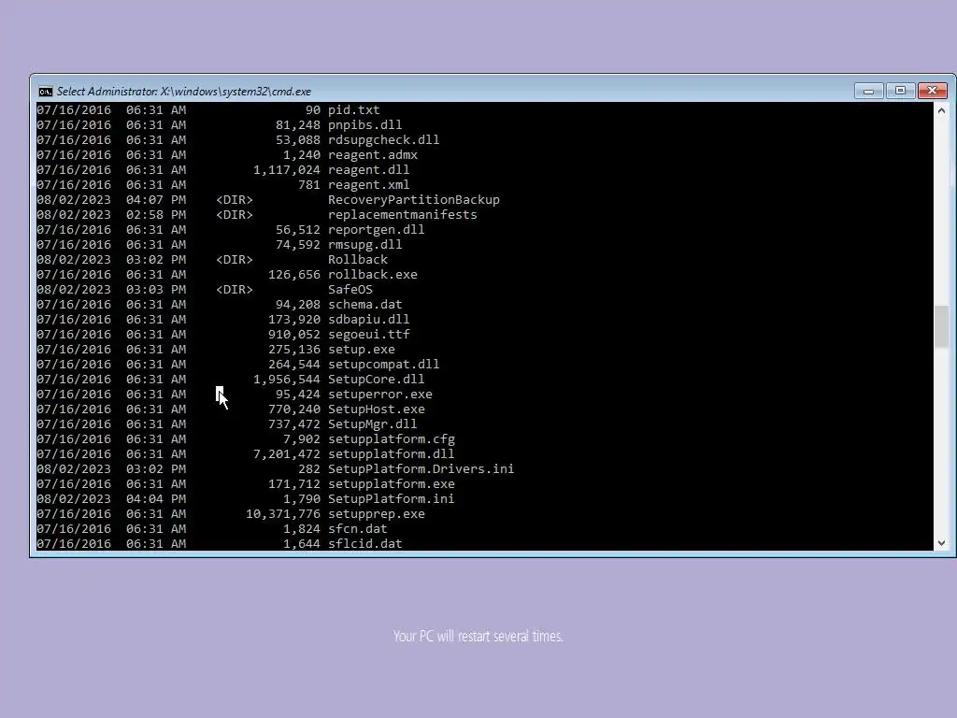
Task: Click the DIR marker beside Rollback
Action: pos(235,260)
